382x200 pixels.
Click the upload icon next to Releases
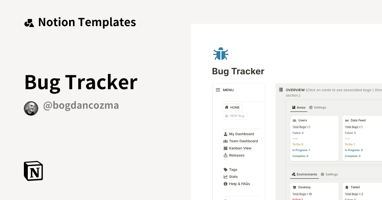click(225, 155)
